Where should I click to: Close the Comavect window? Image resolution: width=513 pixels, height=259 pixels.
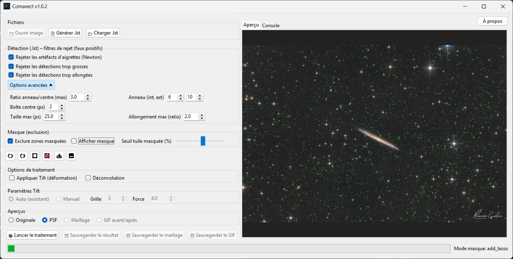tap(503, 6)
